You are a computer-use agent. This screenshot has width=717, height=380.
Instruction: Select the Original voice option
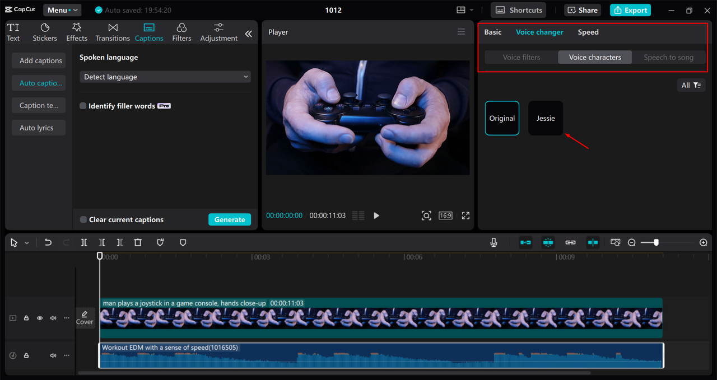pyautogui.click(x=502, y=118)
